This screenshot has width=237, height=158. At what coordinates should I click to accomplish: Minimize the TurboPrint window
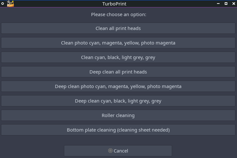pyautogui.click(x=219, y=4)
